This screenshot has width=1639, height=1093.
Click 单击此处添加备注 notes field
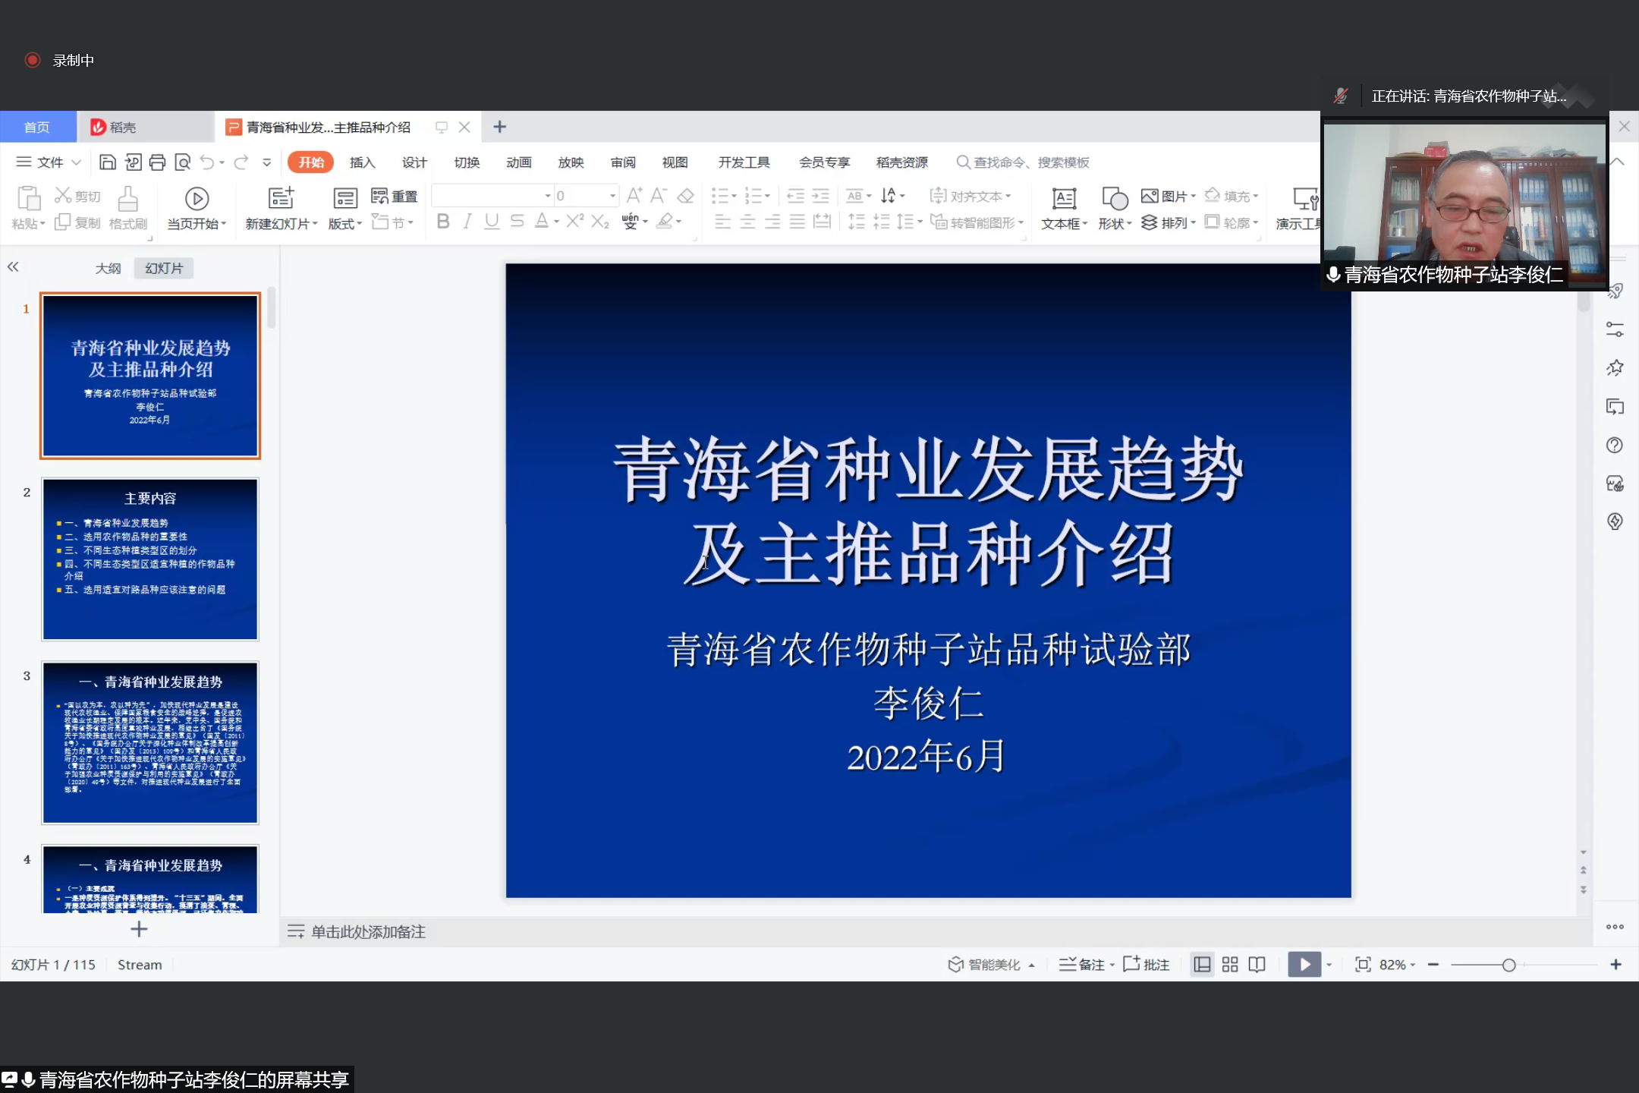click(x=368, y=931)
